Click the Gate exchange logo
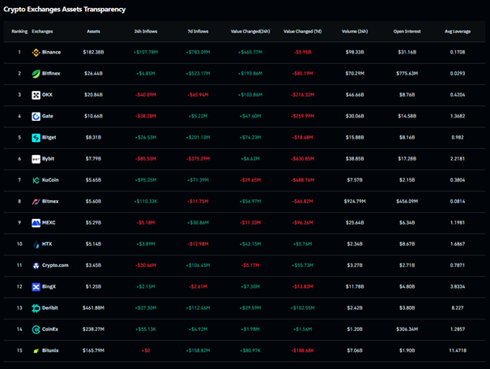 (36, 117)
